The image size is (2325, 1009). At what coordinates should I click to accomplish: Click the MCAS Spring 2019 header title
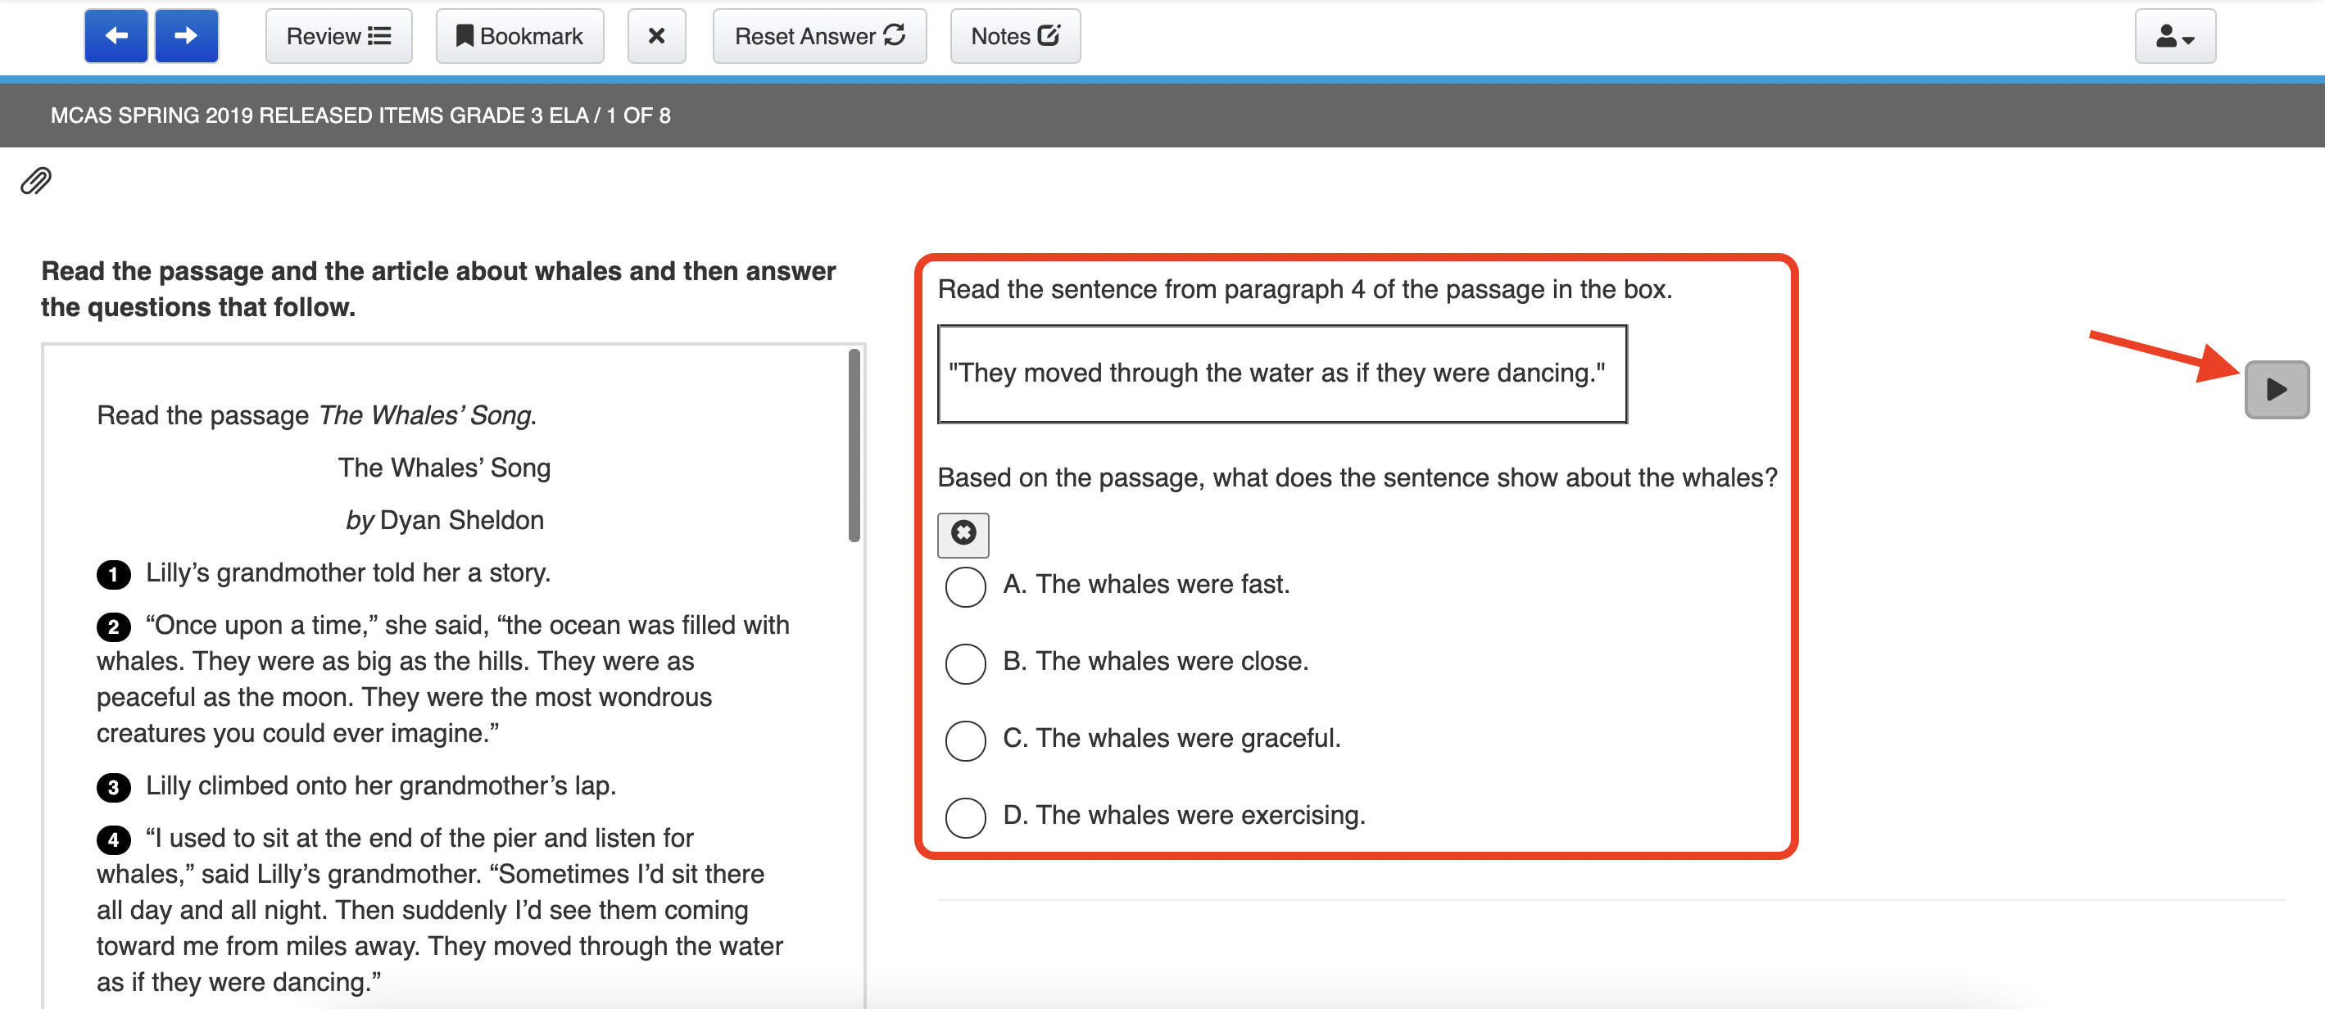(x=360, y=115)
